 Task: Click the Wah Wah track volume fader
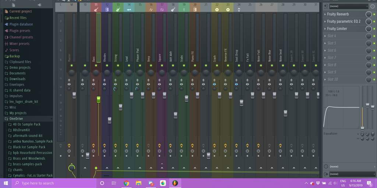click(x=176, y=115)
